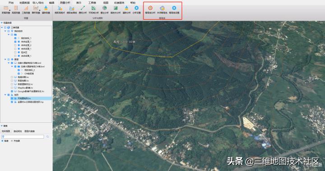Disable the Google影像 layer checkbox
This screenshot has height=171, width=325.
tap(12, 91)
